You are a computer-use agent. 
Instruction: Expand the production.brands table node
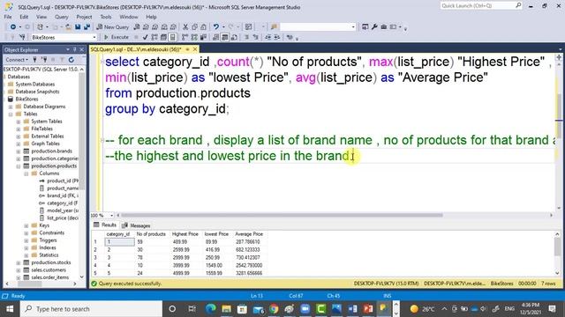(19, 151)
